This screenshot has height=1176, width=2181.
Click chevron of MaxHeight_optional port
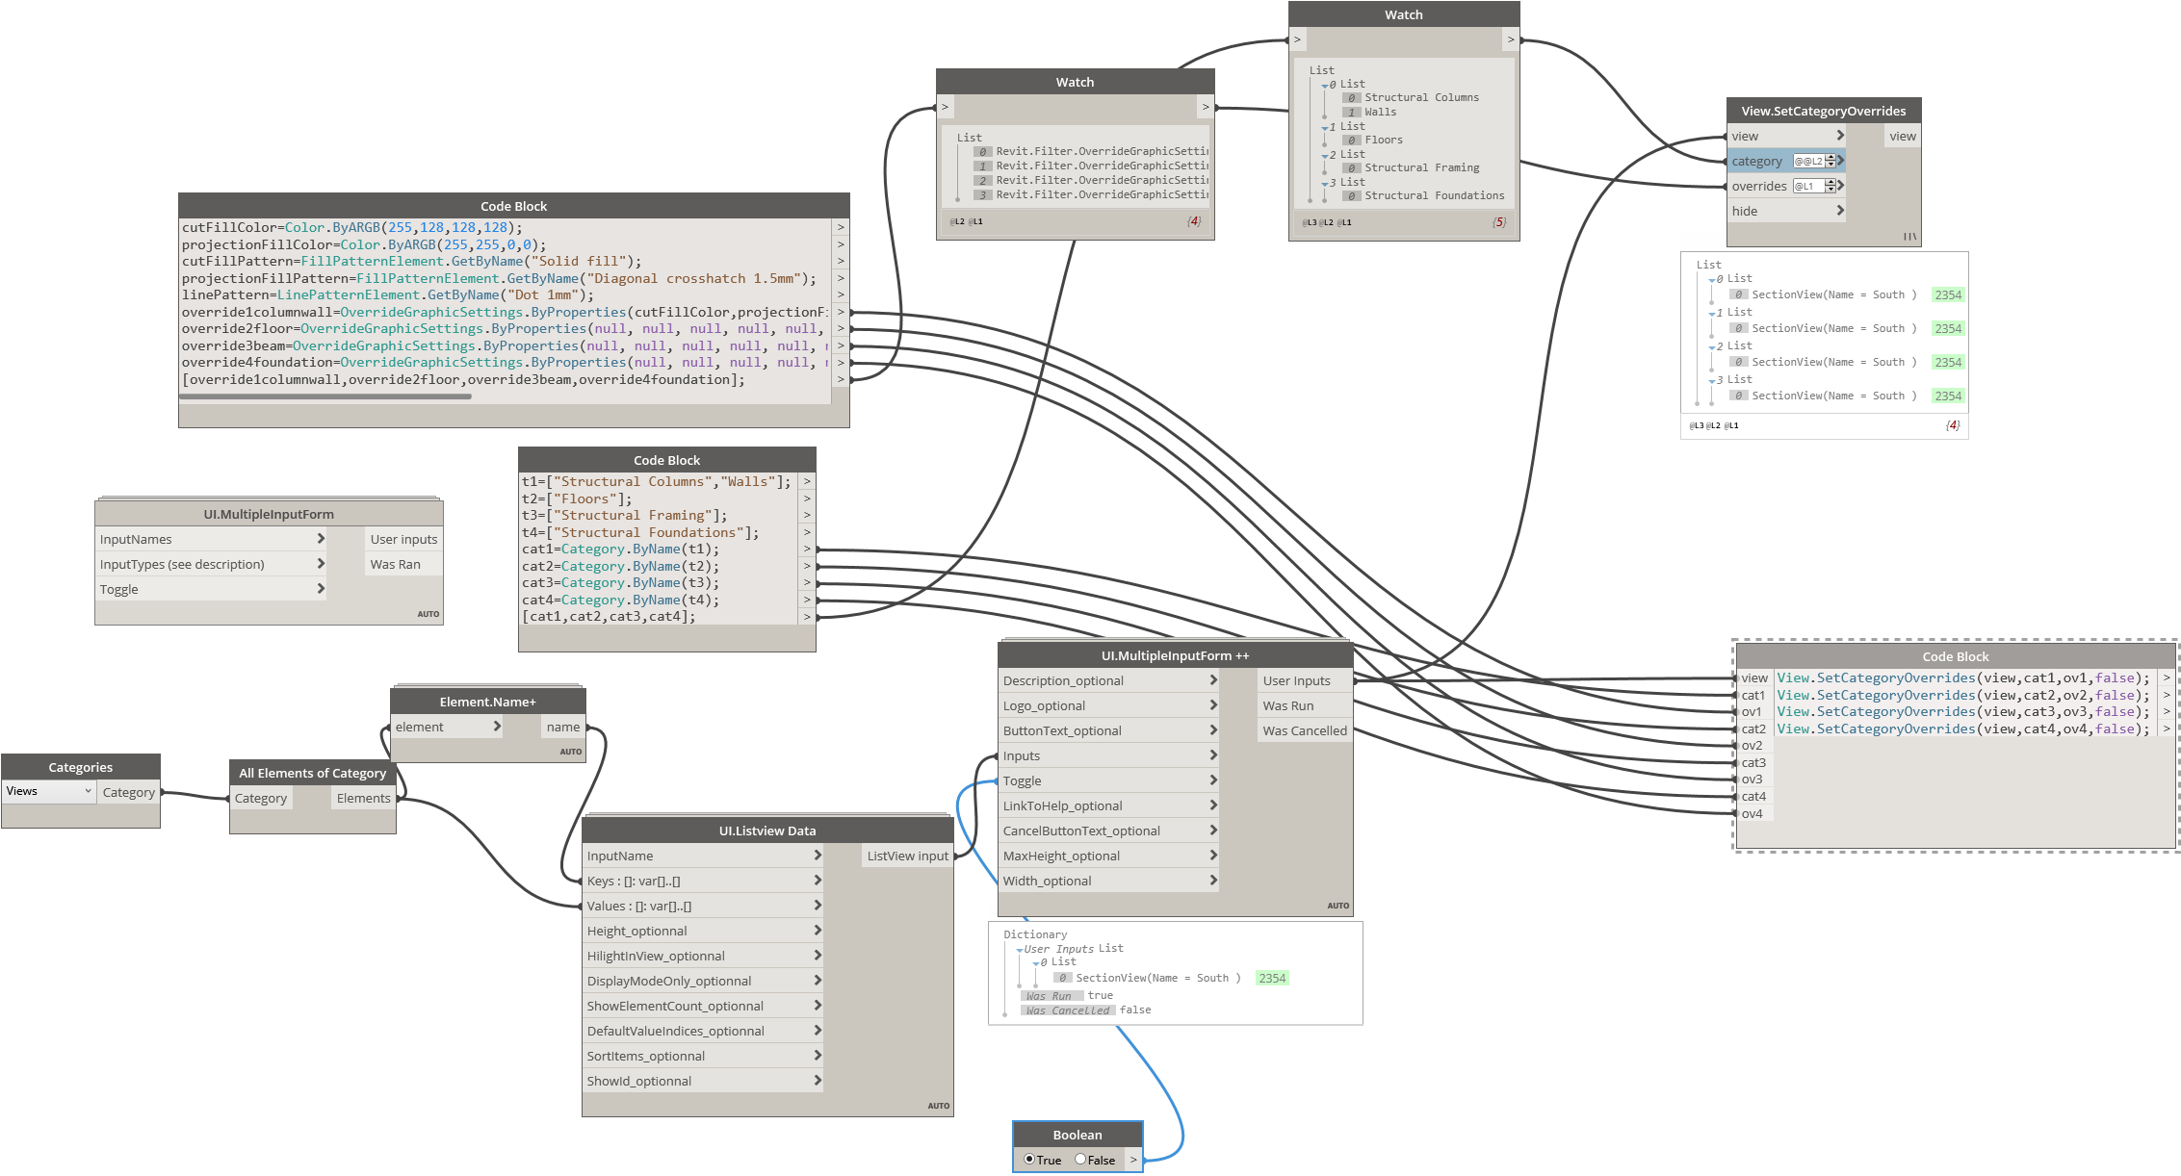[1213, 856]
